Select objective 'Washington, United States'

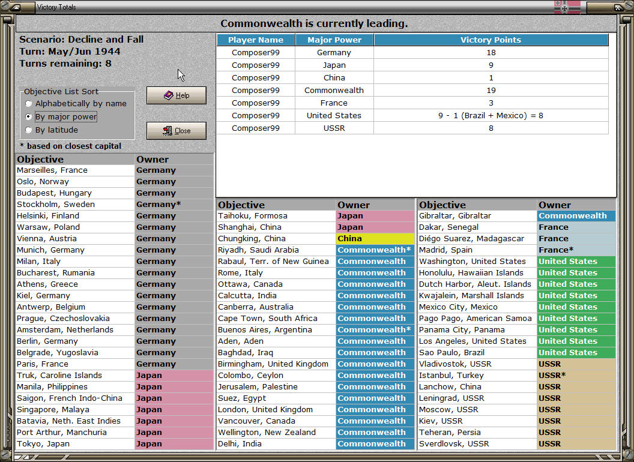coord(477,262)
